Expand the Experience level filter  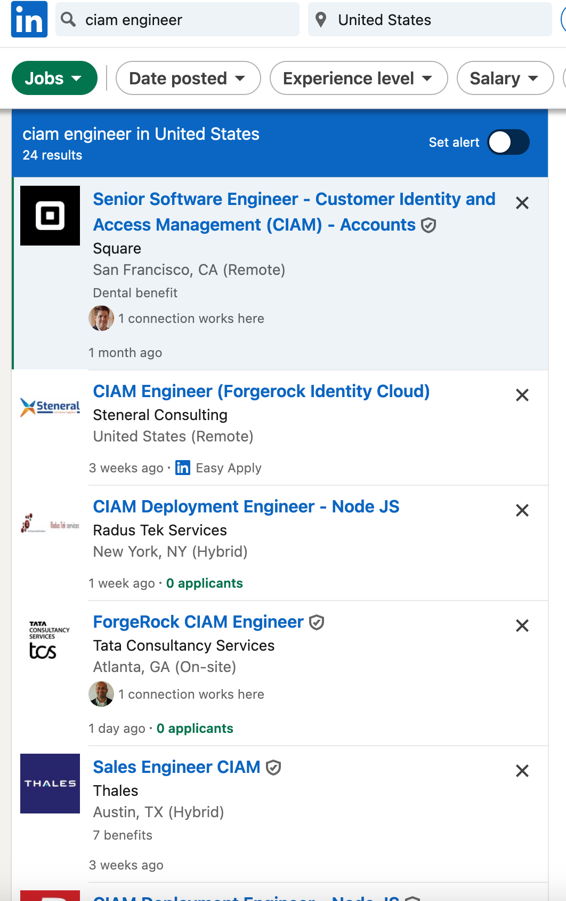pos(359,78)
